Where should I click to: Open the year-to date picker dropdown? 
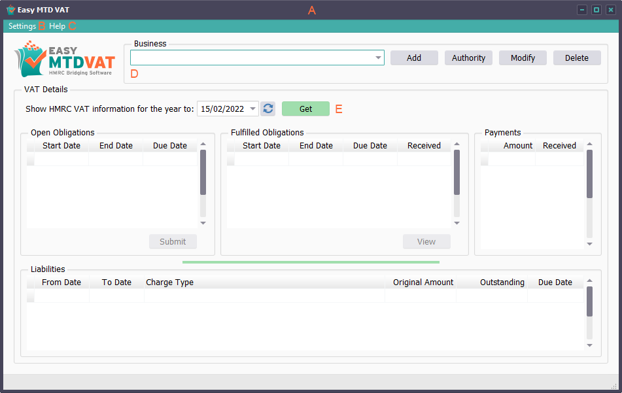pos(252,109)
